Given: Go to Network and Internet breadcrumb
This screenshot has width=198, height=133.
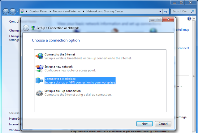Looking at the screenshot, I should pyautogui.click(x=67, y=11).
